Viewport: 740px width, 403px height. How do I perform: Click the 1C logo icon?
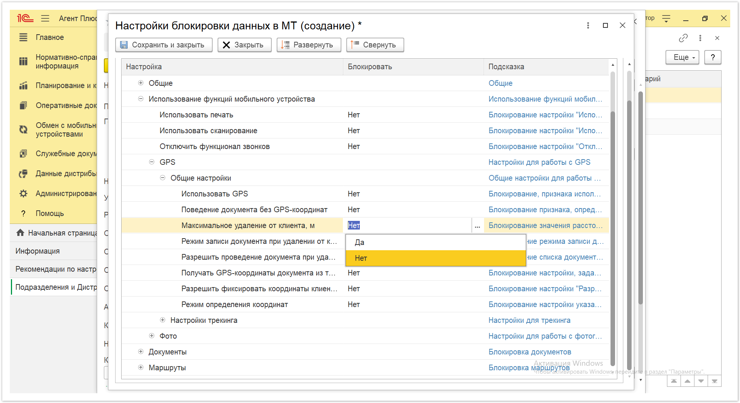(25, 18)
